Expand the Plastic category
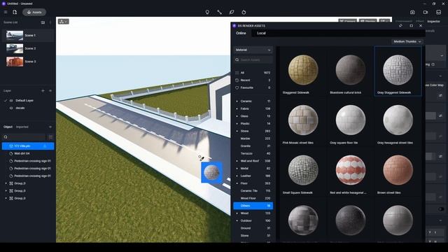 (x=237, y=123)
